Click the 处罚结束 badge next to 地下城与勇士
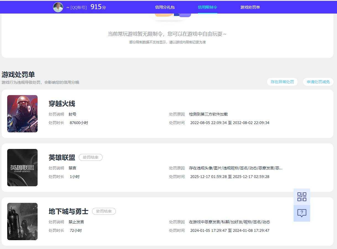The width and height of the screenshot is (337, 249). pyautogui.click(x=104, y=211)
